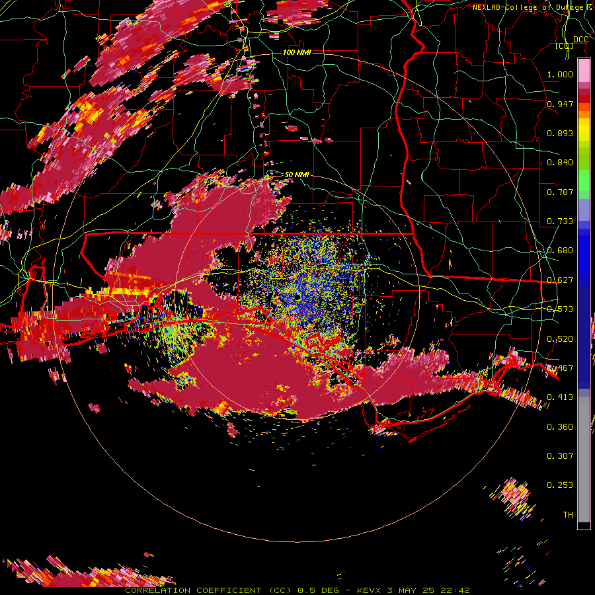Viewport: 595px width, 595px height.
Task: Click the 100 NMI range ring label
Action: pos(297,52)
